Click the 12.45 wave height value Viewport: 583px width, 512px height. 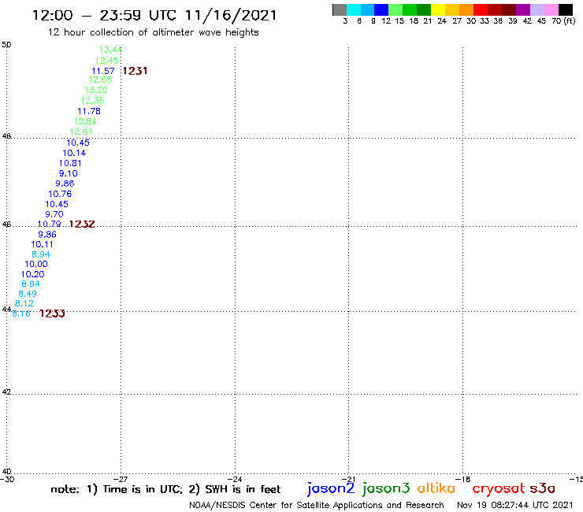pos(106,61)
